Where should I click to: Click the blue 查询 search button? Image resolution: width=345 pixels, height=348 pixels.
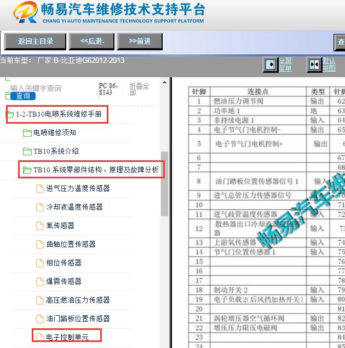pos(23,96)
